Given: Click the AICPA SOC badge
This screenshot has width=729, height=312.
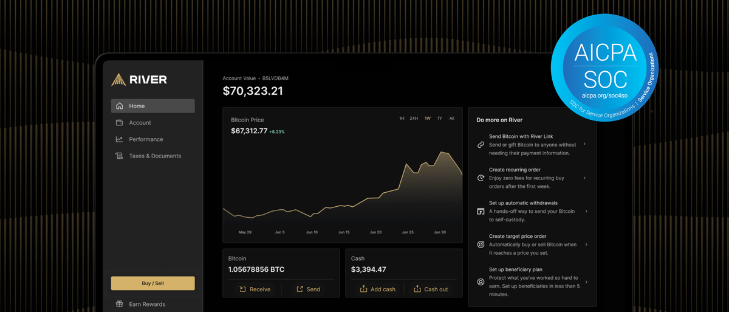Looking at the screenshot, I should [x=605, y=67].
